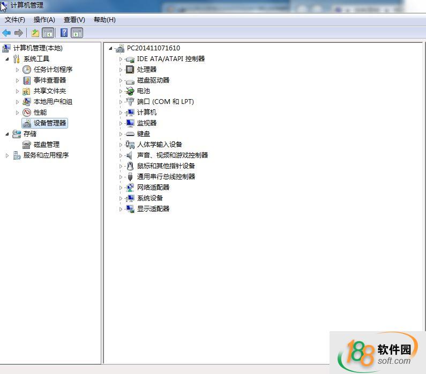This screenshot has width=426, height=374.
Task: Select 磁盘管理 in the left tree
Action: (46, 145)
